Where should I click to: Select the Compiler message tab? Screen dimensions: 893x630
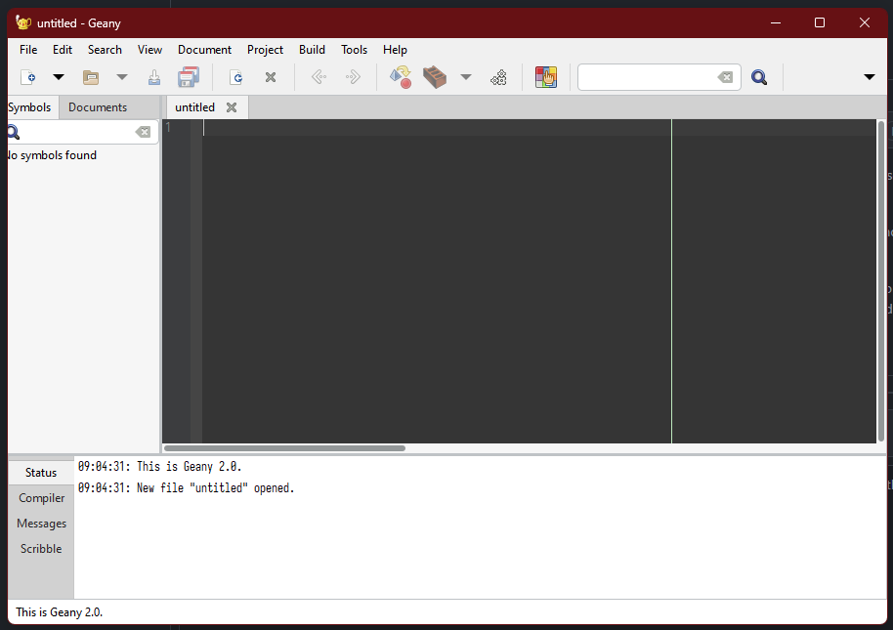tap(41, 497)
